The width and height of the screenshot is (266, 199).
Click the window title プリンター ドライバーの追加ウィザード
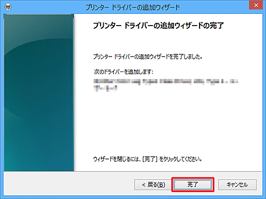point(133,7)
